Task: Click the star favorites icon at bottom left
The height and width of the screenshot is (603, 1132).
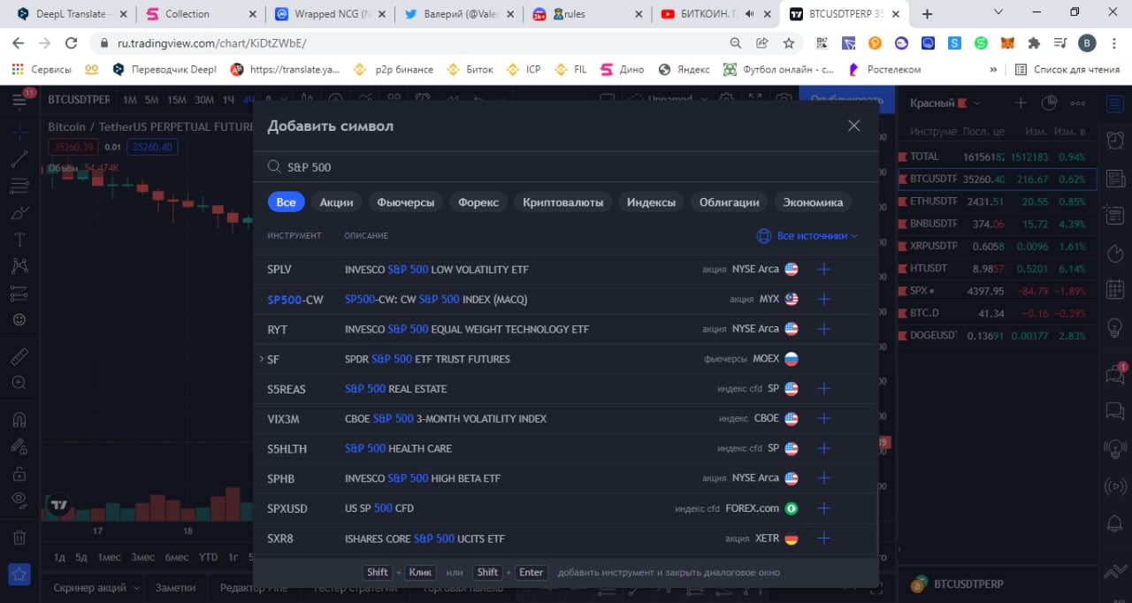Action: click(x=19, y=575)
